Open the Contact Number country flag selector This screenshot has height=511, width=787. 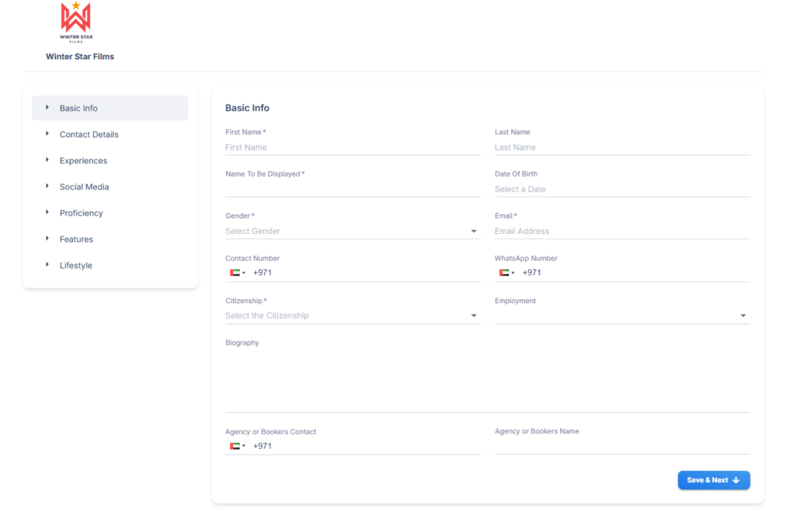point(237,273)
